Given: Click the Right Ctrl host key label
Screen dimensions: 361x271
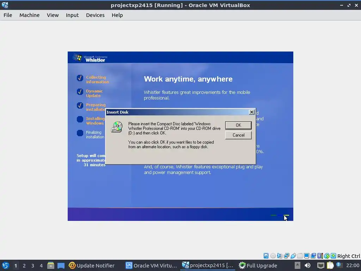Looking at the screenshot, I should [349, 256].
